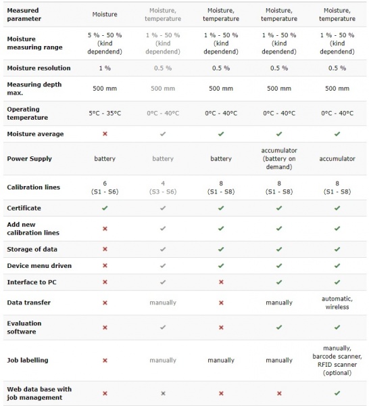369x406 pixels.
Task: Click the 'barcode scanner, RFID scanner' job labelling cell
Action: pos(337,361)
